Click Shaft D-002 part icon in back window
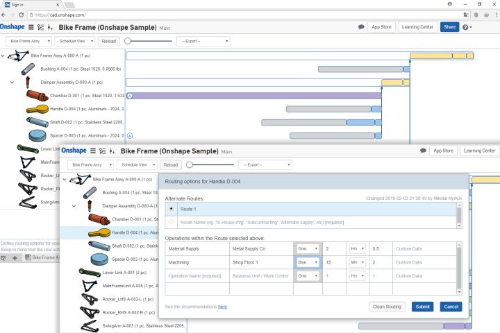The width and height of the screenshot is (500, 333). click(x=37, y=122)
